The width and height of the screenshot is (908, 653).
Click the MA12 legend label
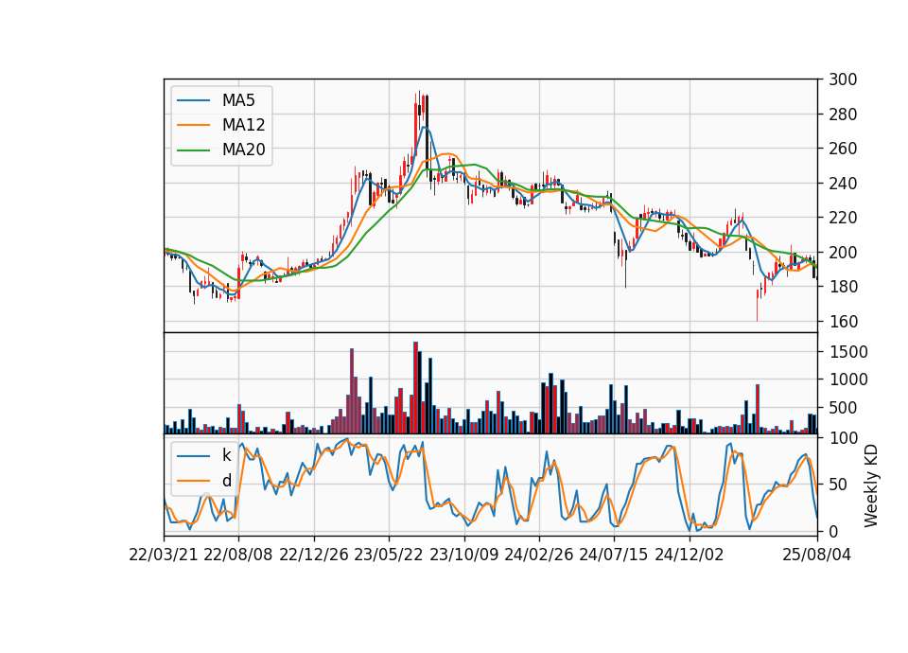(243, 125)
